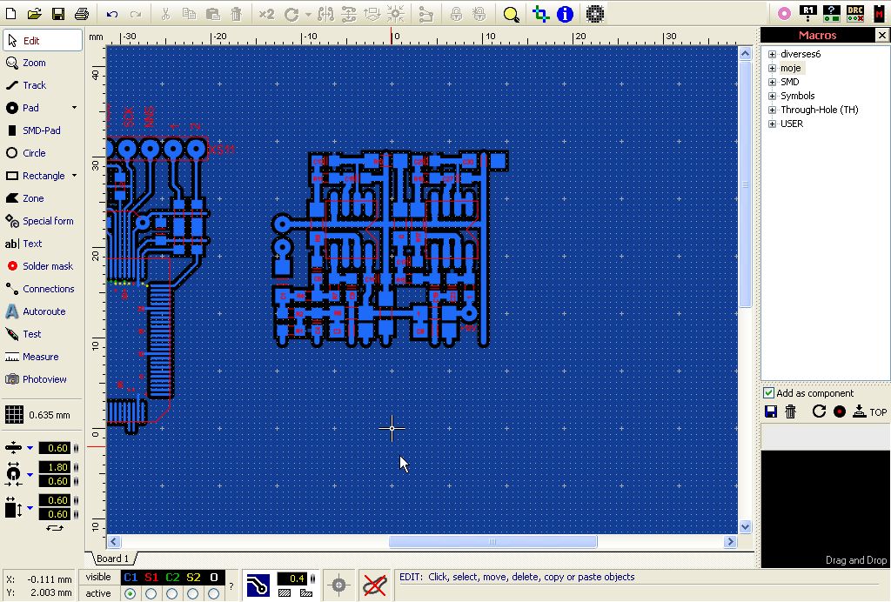This screenshot has height=602, width=891.
Task: Click the magnifier search icon in toolbar
Action: pos(512,14)
